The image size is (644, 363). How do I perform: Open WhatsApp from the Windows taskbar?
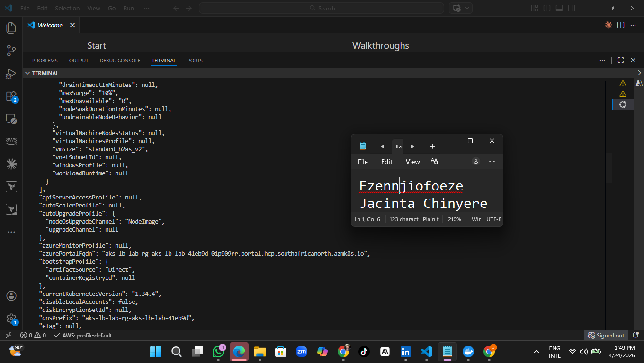(x=219, y=352)
